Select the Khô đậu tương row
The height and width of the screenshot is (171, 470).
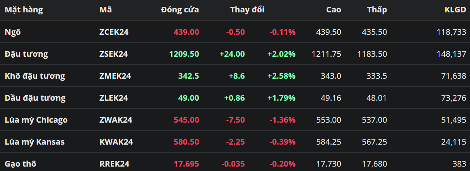click(x=34, y=76)
